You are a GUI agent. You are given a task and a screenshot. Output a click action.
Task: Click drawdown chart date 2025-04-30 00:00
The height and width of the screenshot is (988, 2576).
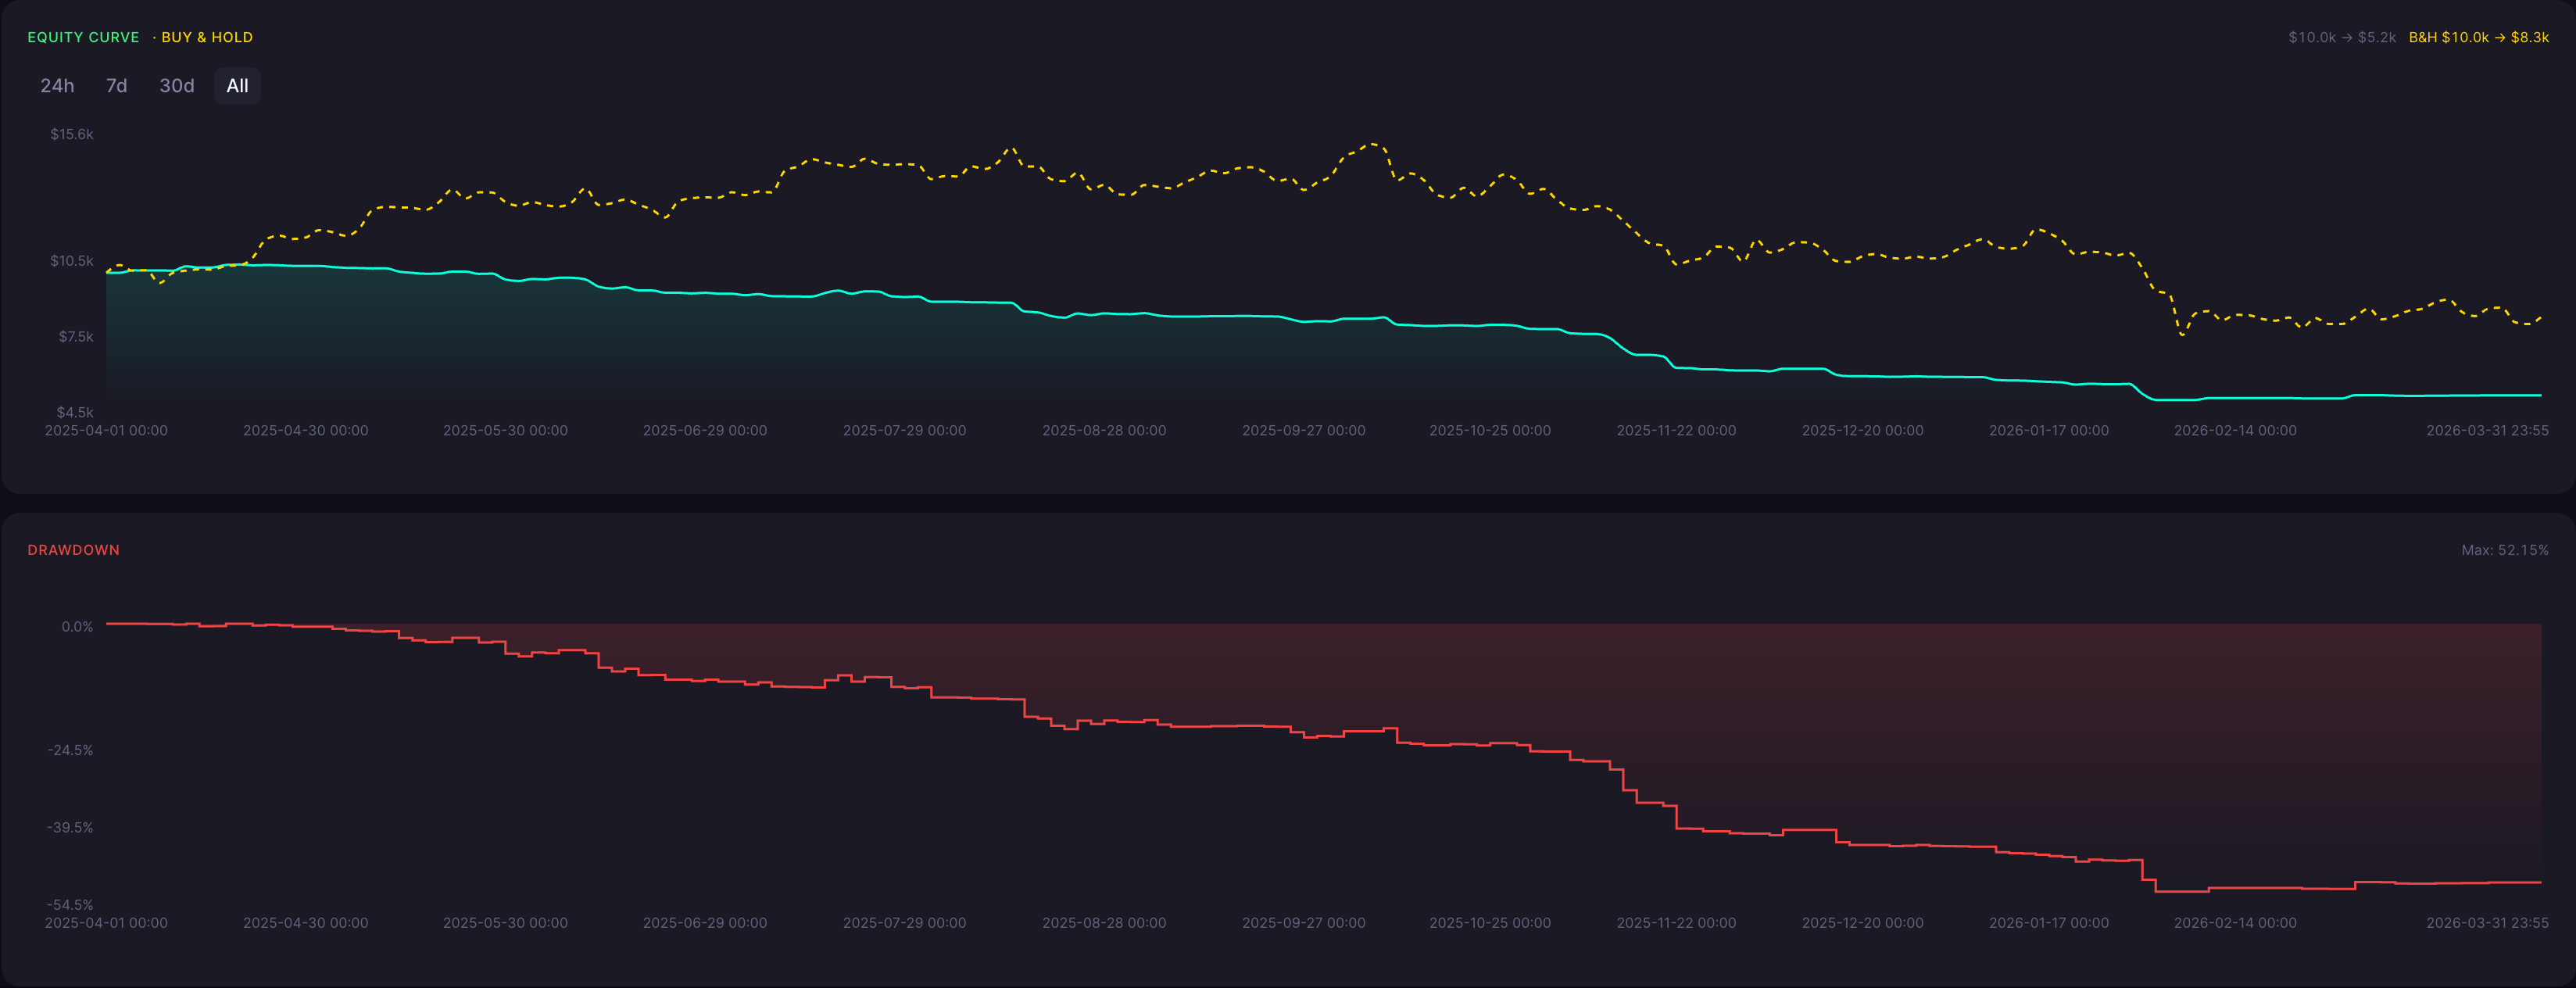pyautogui.click(x=305, y=923)
